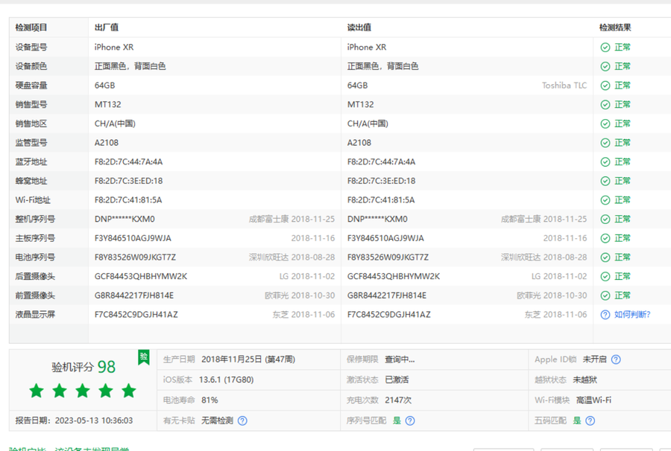
Task: Click the 81% battery life value
Action: tap(210, 400)
